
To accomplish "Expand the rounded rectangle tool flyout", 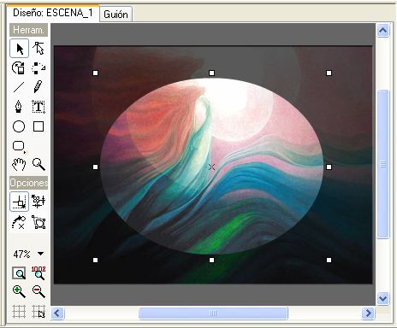I will 19,146.
